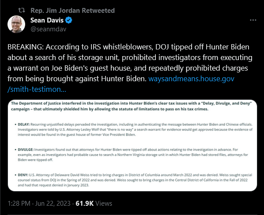Click the DELAY bullet paragraph in image
This screenshot has width=264, height=215.
pyautogui.click(x=135, y=129)
